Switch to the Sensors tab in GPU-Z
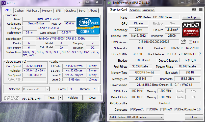205x122 pixels. (135, 10)
